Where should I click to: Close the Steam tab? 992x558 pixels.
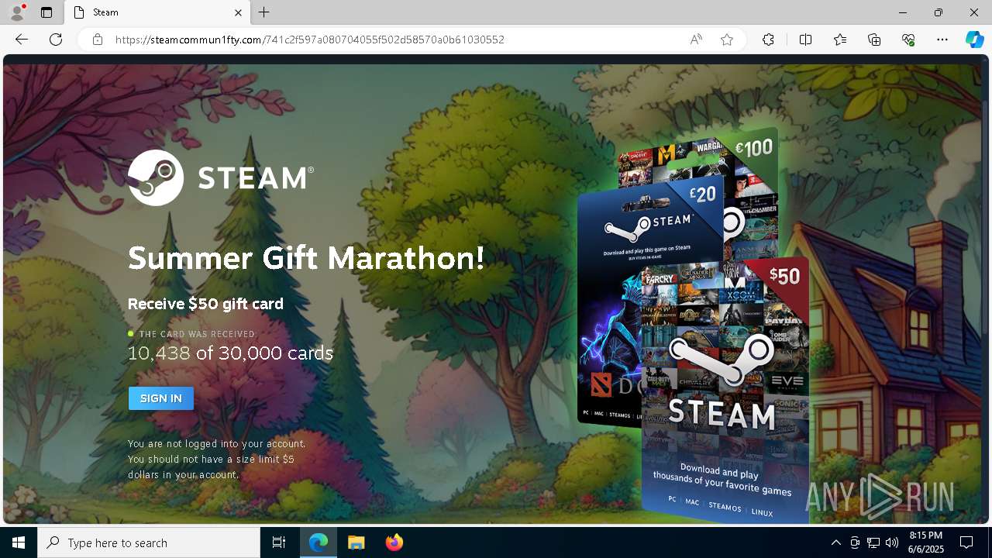click(239, 12)
